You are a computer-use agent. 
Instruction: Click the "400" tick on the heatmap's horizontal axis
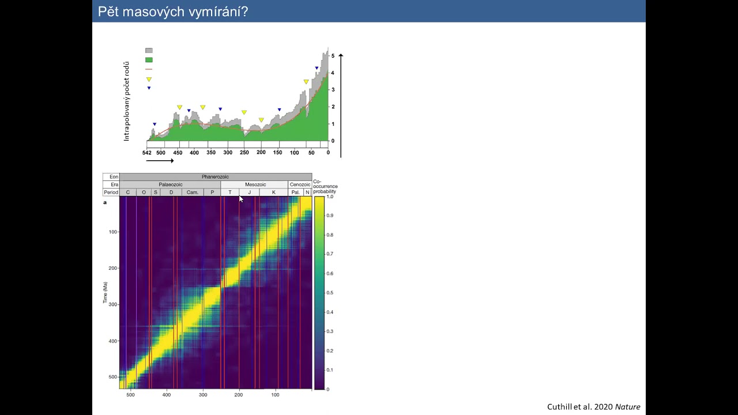click(x=167, y=395)
